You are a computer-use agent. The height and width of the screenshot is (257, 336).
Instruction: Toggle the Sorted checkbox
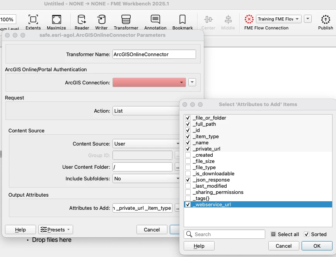(x=307, y=234)
